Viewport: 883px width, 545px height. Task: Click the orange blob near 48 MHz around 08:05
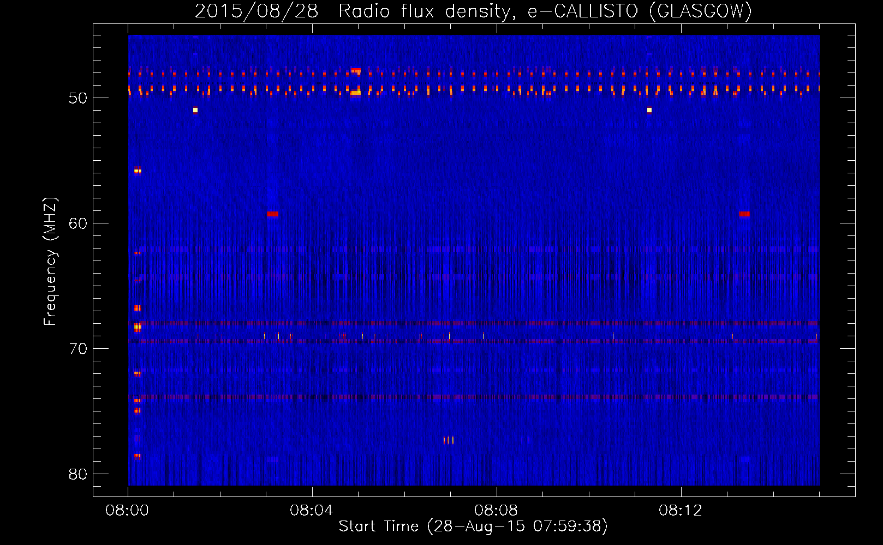coord(356,71)
